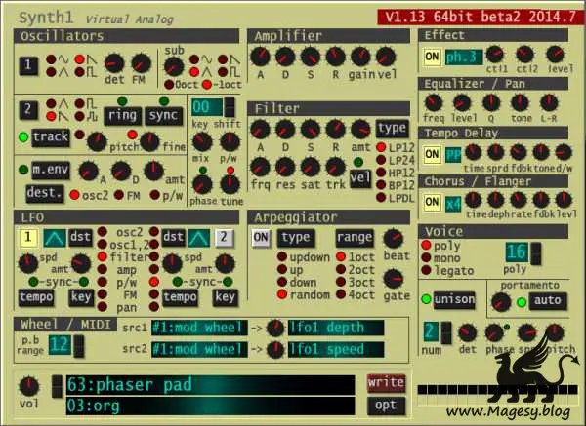Click the p.b range stepper

pos(79,346)
